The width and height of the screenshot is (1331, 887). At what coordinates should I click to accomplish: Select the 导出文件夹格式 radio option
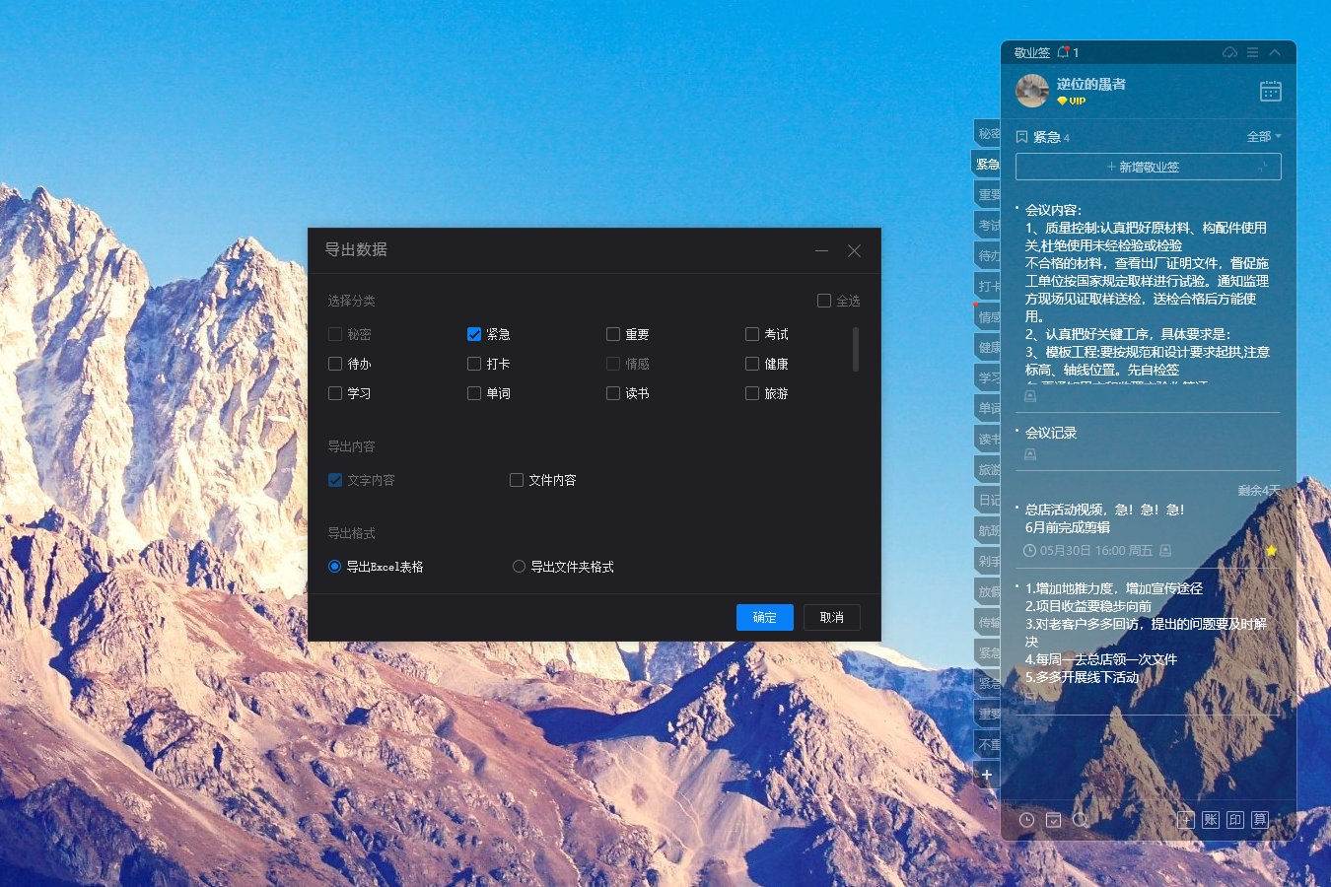click(x=519, y=567)
